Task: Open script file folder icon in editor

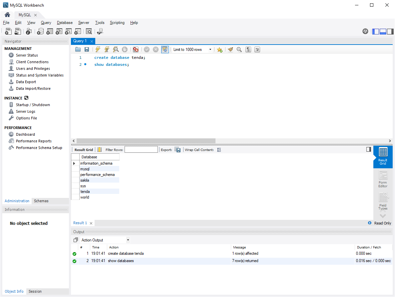Action: (78, 50)
